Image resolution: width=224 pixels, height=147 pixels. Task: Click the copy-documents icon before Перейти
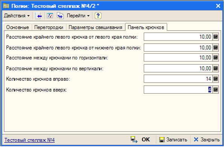pyautogui.click(x=60, y=15)
